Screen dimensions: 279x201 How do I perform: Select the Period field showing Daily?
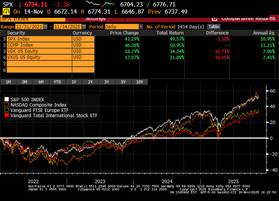(122, 27)
